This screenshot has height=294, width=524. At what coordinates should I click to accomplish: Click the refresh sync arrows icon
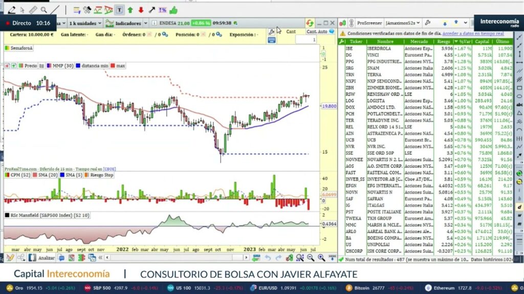pos(310,23)
